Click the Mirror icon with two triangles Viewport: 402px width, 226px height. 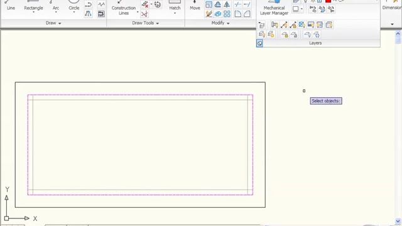[227, 4]
